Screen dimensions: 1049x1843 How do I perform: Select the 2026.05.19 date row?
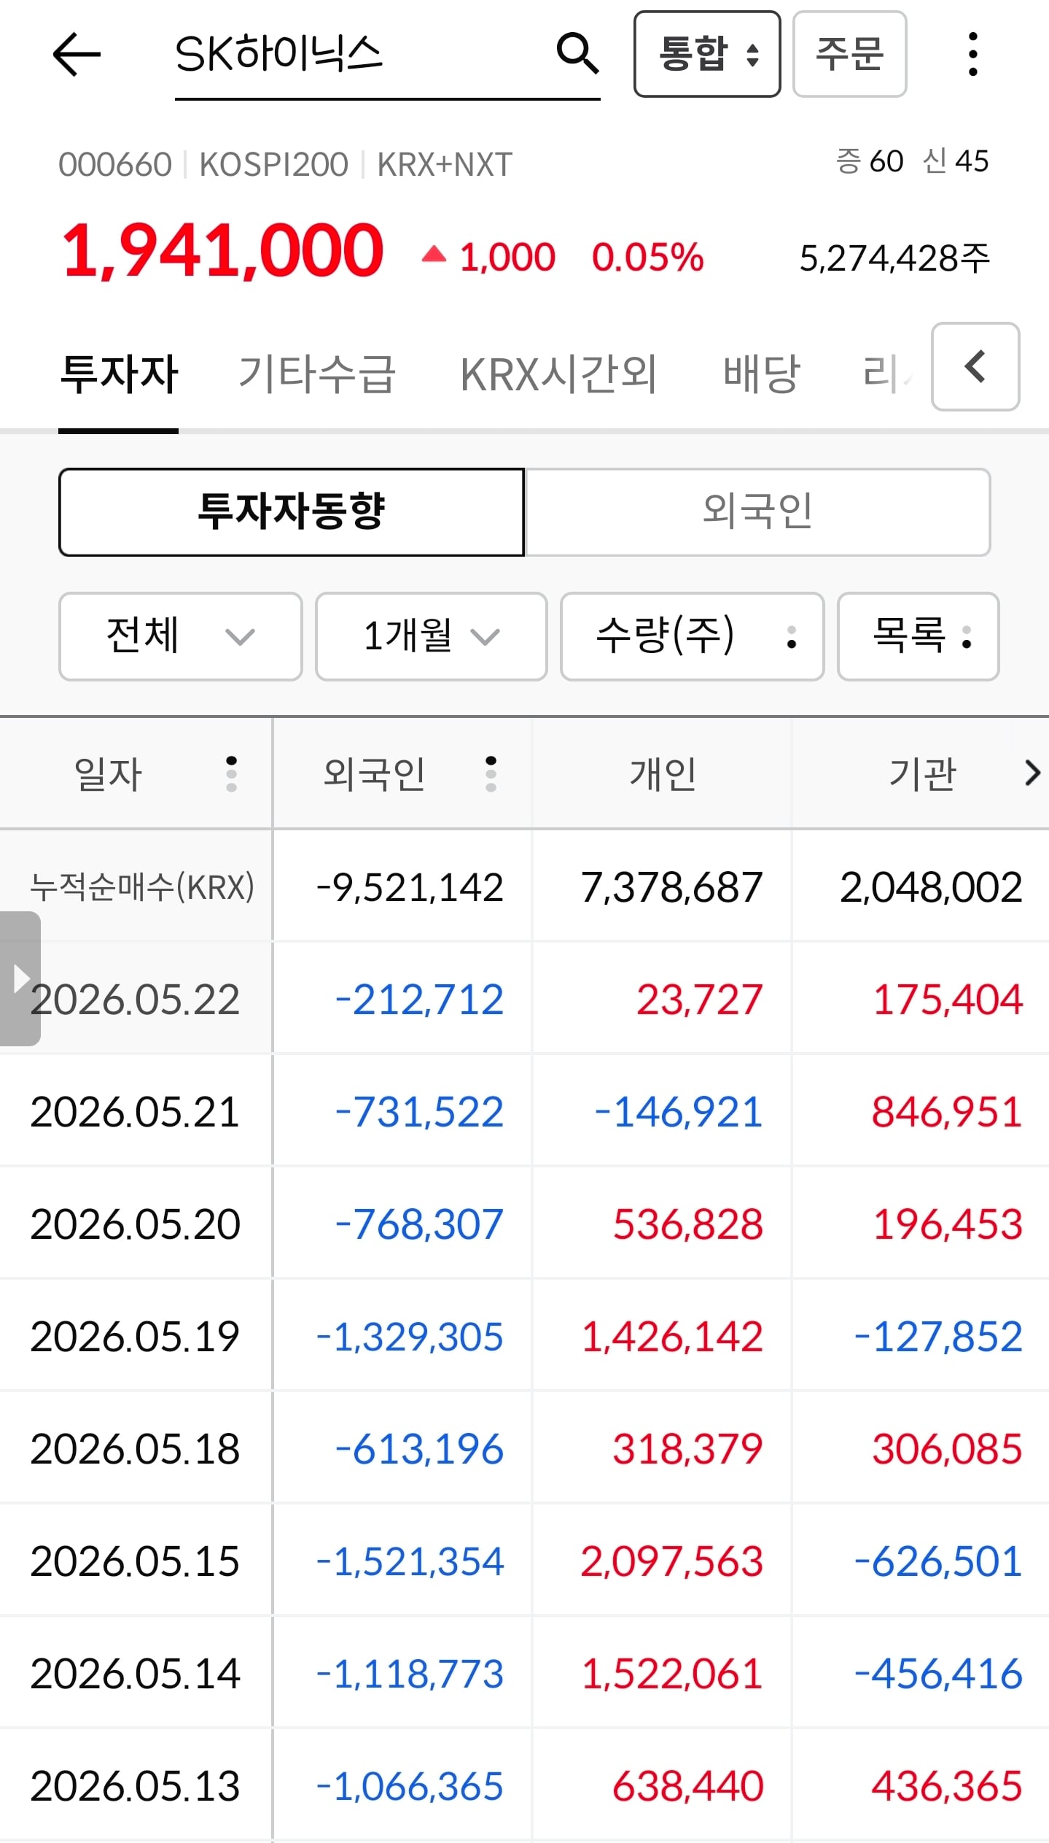pyautogui.click(x=135, y=1337)
